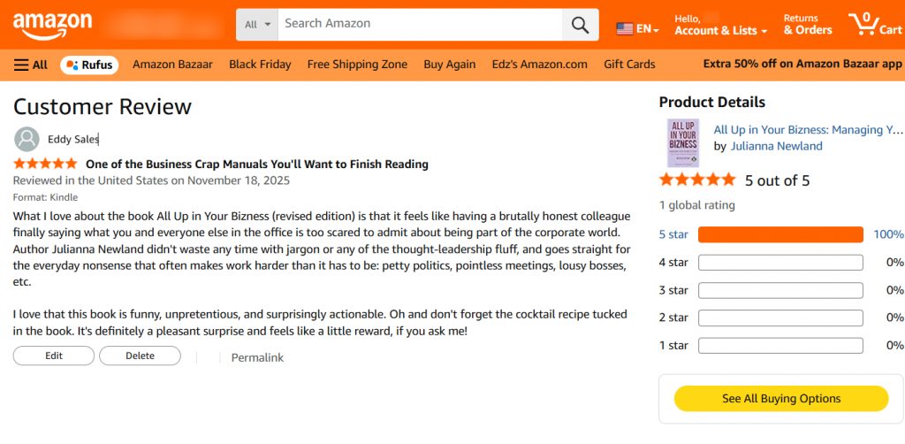Click Eddy Sales profile avatar

click(x=27, y=139)
